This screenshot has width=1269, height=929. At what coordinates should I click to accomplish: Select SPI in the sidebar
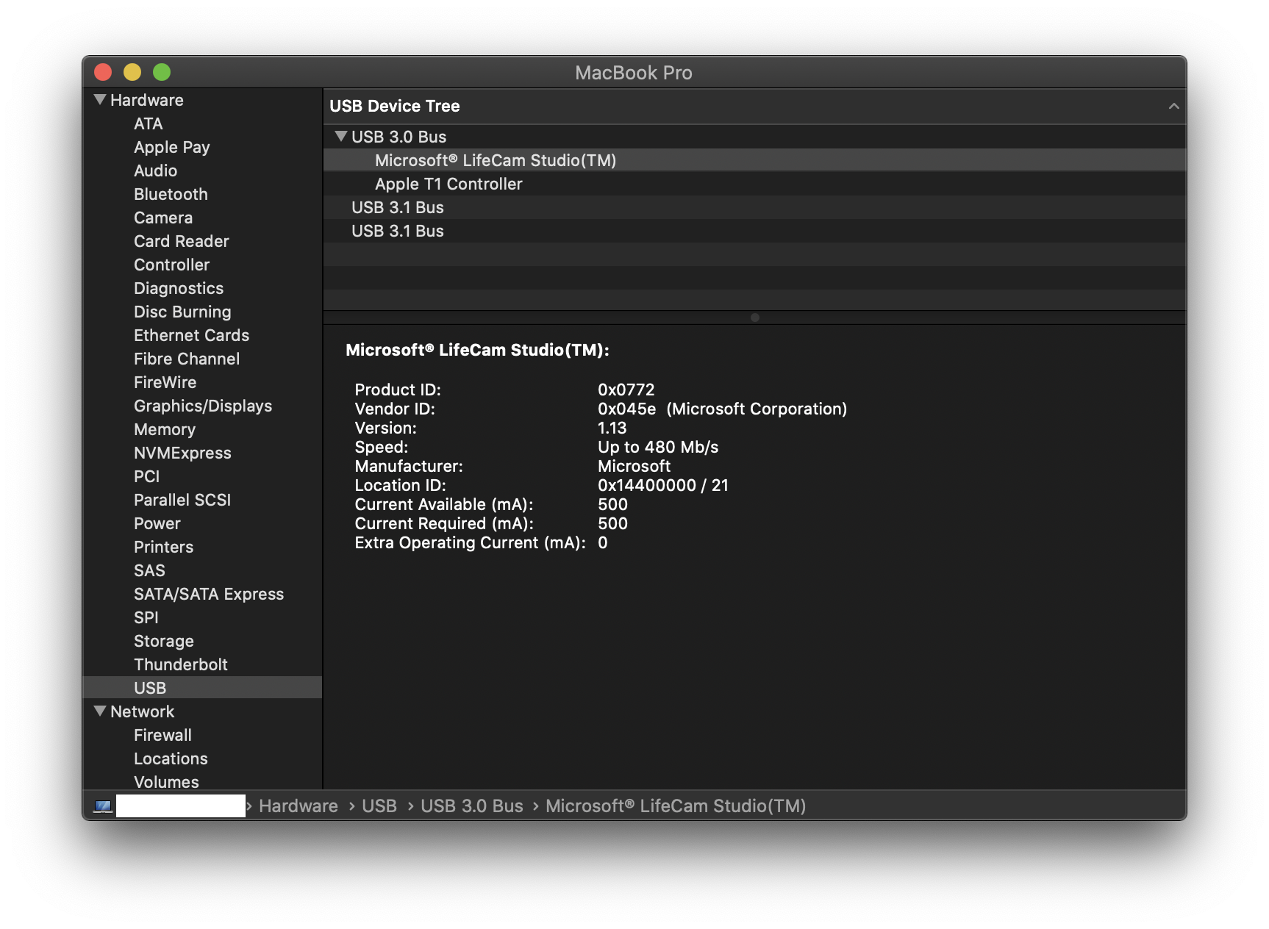point(146,617)
